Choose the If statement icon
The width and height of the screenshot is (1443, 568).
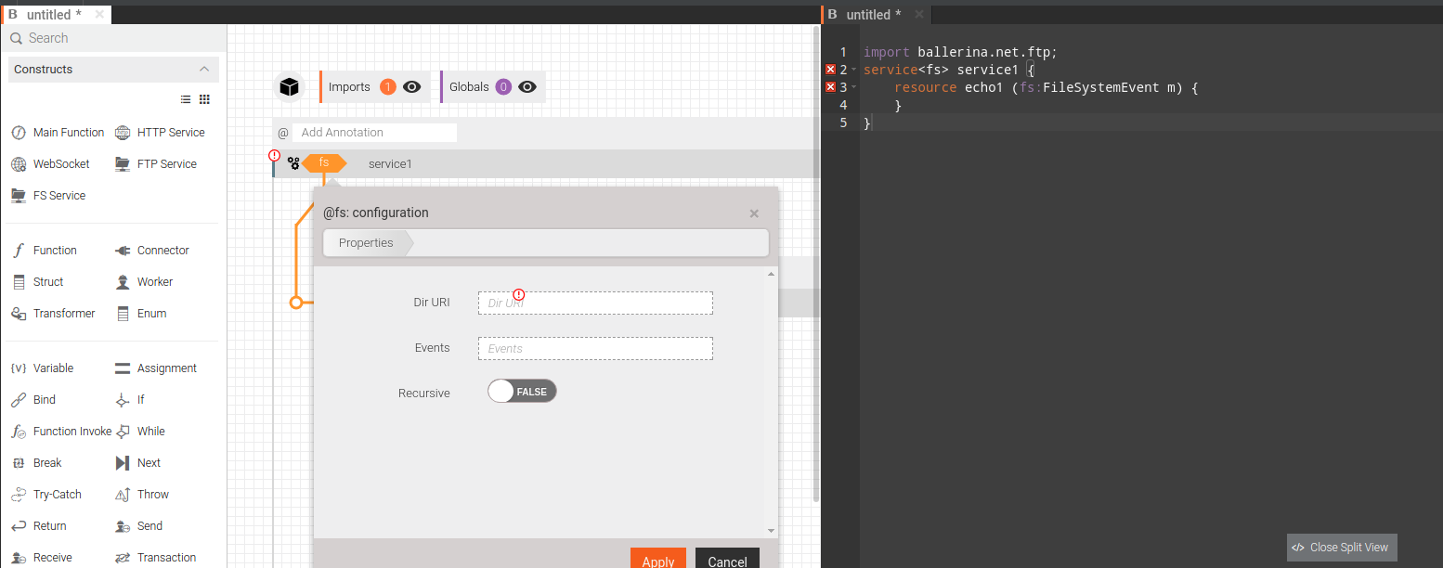pos(123,400)
